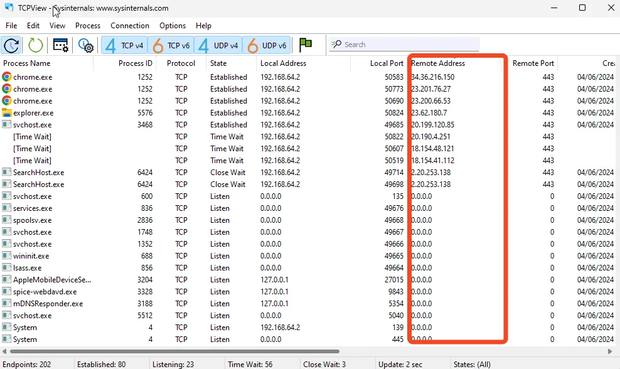The image size is (620, 369).
Task: Sort by Remote Address column header
Action: 438,63
